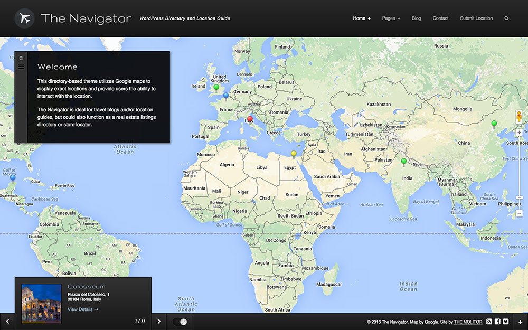
Task: Select the red pin on Italy
Action: click(x=250, y=119)
